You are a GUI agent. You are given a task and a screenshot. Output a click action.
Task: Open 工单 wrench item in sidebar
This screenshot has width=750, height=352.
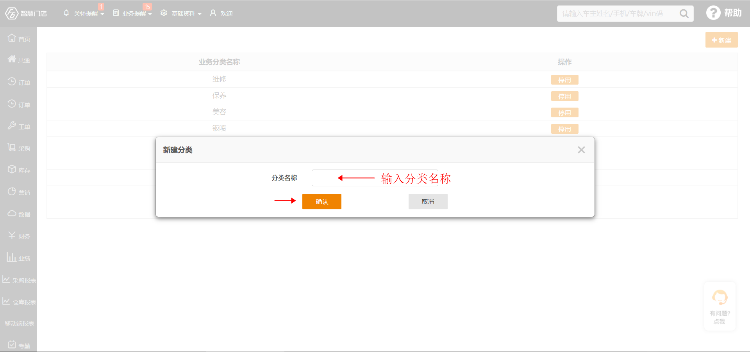pos(19,126)
